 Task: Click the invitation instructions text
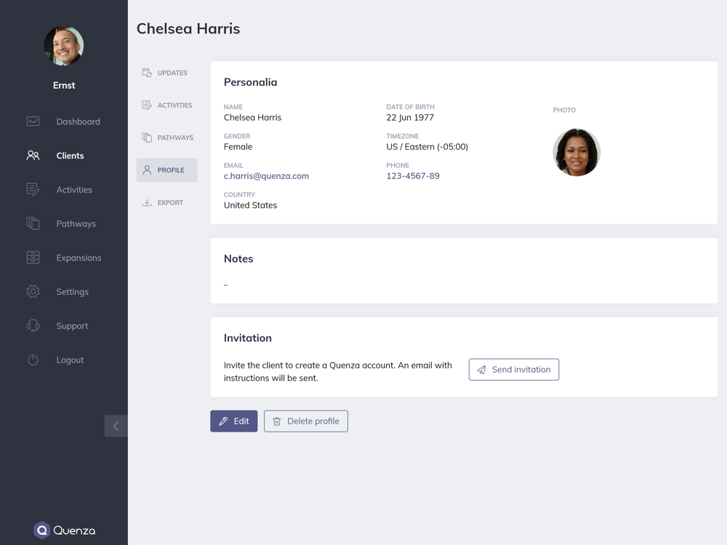[x=338, y=371]
